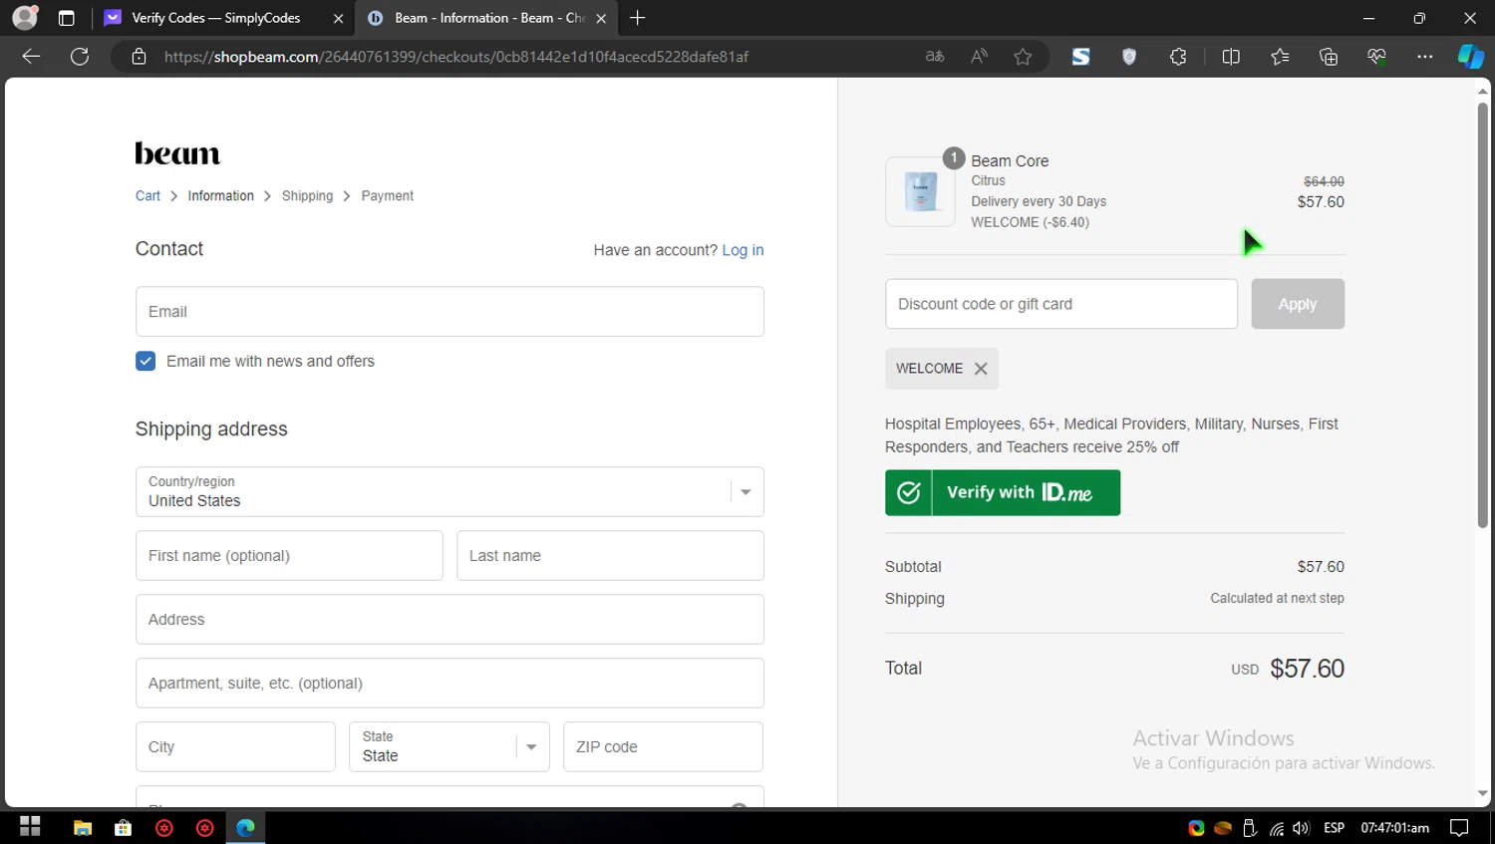The height and width of the screenshot is (844, 1495).
Task: Click the Beam Core product thumbnail
Action: coord(920,191)
